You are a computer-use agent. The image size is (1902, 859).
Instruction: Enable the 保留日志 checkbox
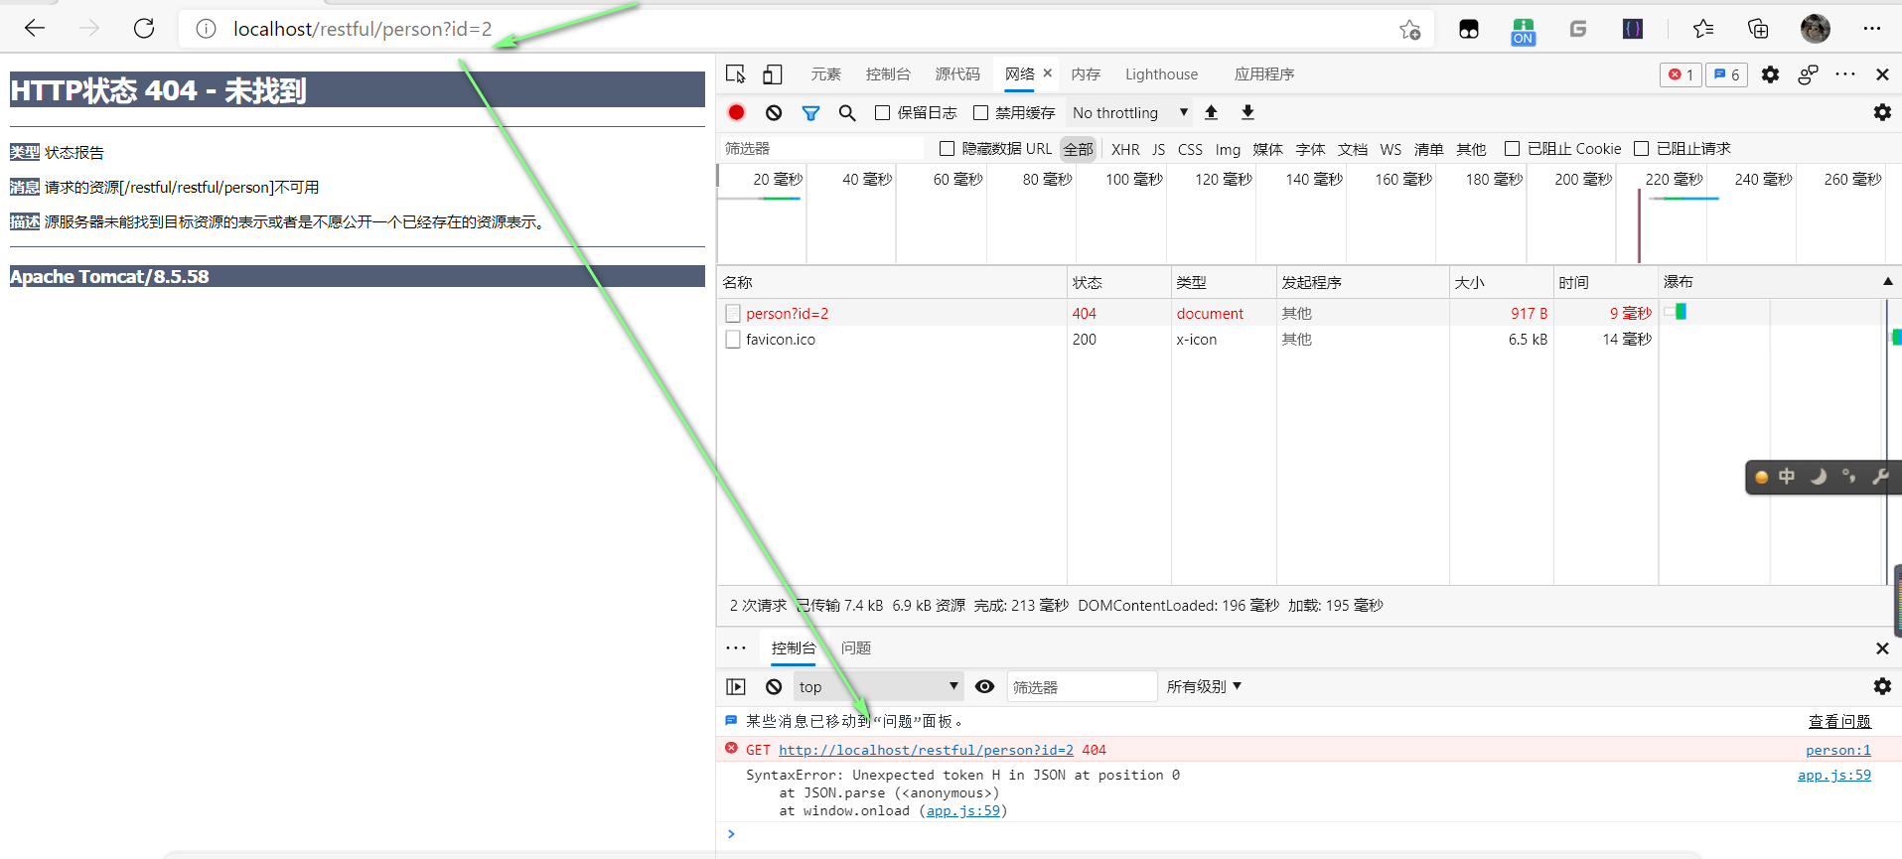pyautogui.click(x=882, y=113)
